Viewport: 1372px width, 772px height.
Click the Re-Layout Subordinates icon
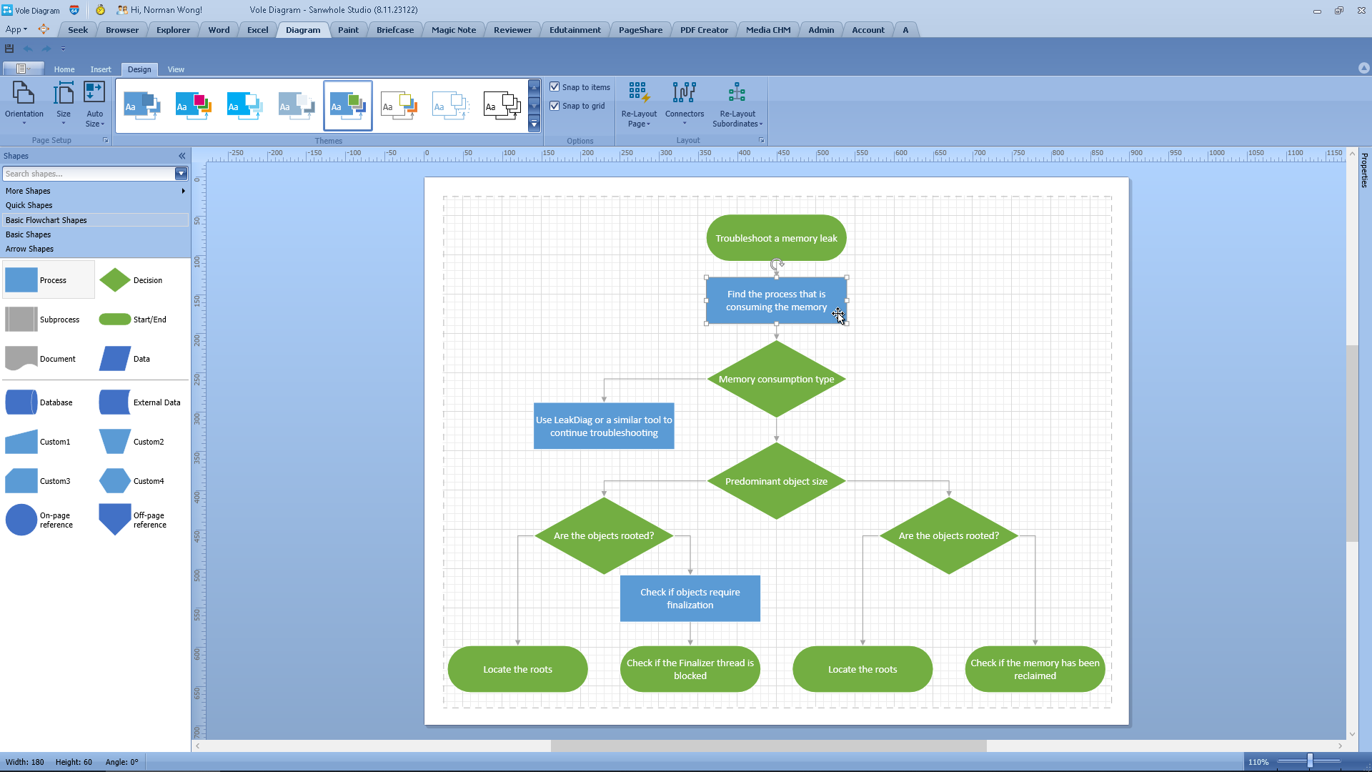[x=737, y=93]
